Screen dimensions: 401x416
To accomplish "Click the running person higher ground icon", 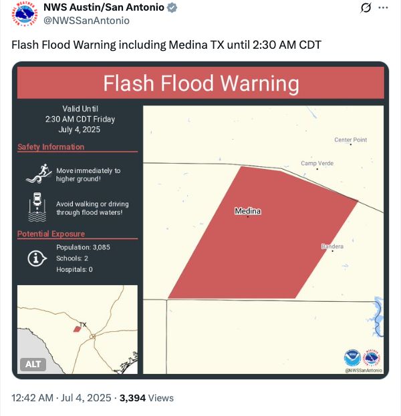I will [x=39, y=174].
